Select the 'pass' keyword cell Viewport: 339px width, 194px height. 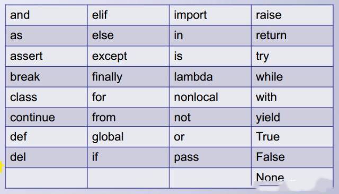click(x=210, y=157)
